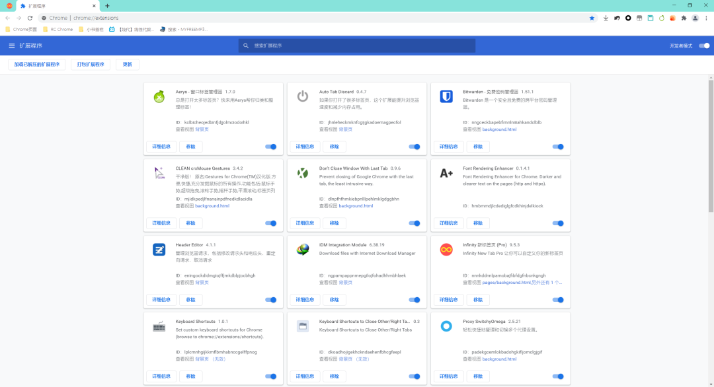
Task: Click the browser back arrow
Action: click(8, 18)
